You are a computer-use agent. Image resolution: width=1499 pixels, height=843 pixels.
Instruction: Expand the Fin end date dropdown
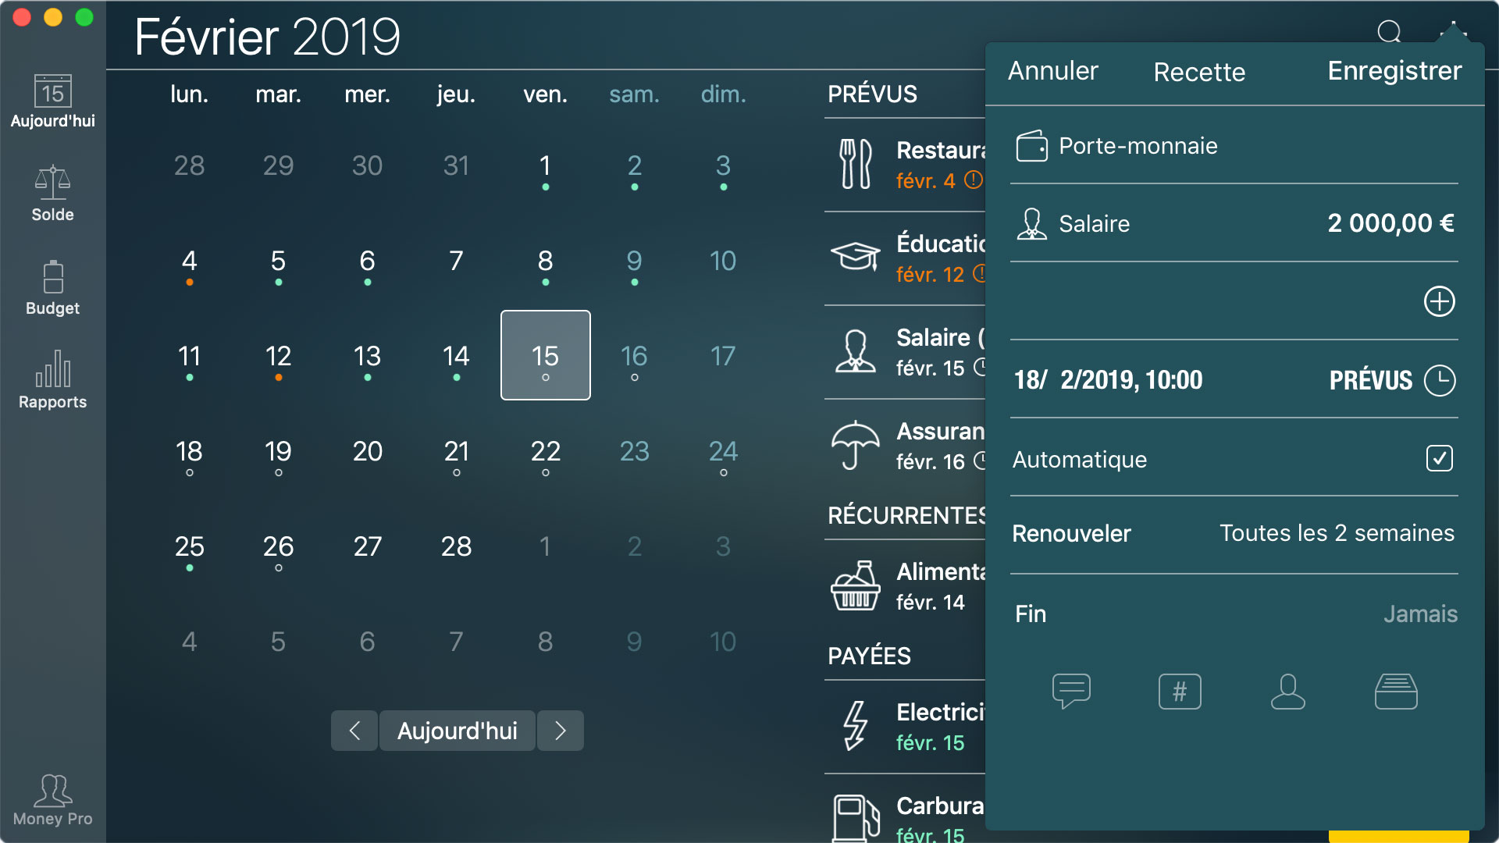tap(1422, 613)
